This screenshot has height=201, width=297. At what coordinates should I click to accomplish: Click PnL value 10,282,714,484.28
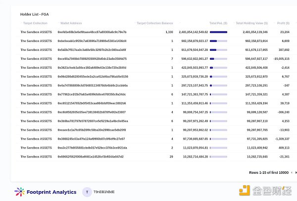[x=196, y=157]
